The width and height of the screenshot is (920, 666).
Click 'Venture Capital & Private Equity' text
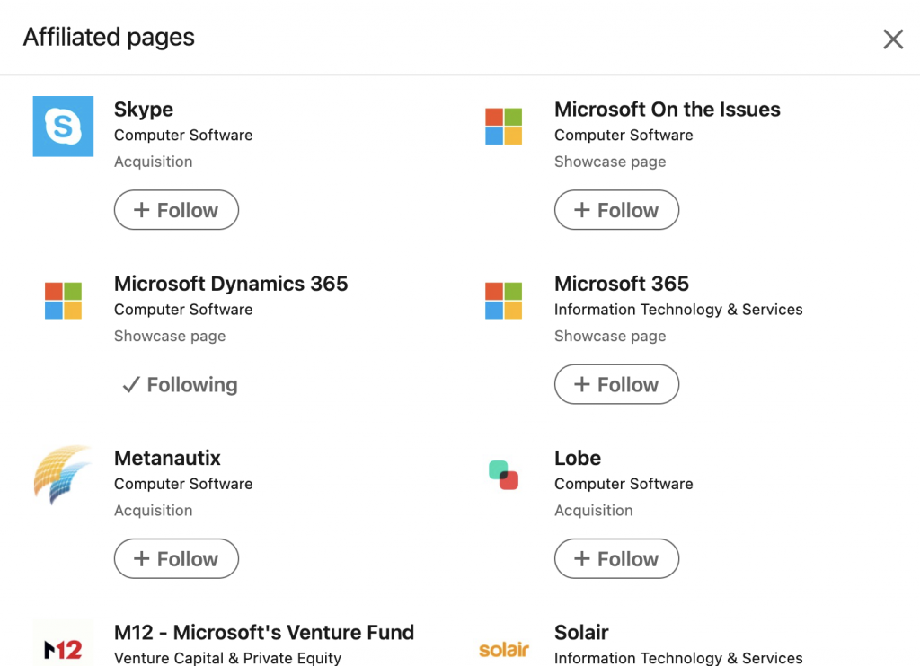point(227,659)
